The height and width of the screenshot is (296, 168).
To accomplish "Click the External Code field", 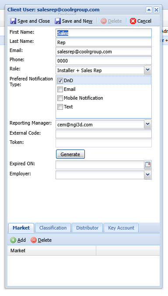I will tap(104, 134).
